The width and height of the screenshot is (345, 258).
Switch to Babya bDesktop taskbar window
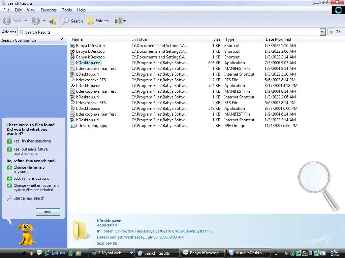click(x=202, y=253)
